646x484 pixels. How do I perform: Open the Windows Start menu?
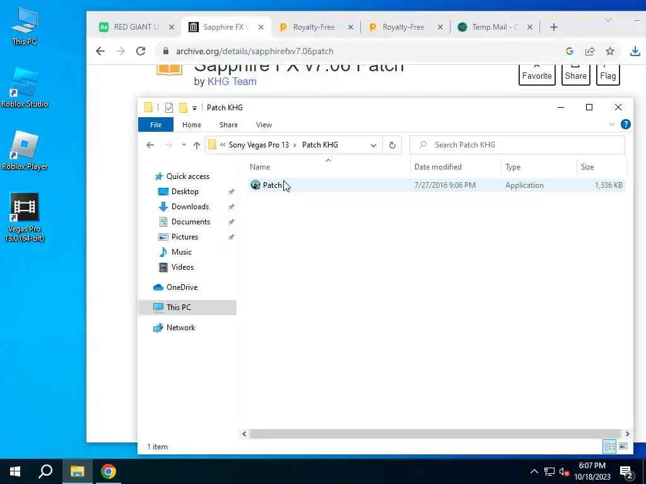(x=15, y=471)
